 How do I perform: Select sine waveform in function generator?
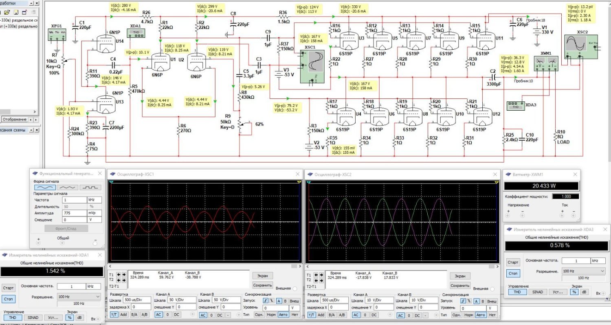point(45,187)
